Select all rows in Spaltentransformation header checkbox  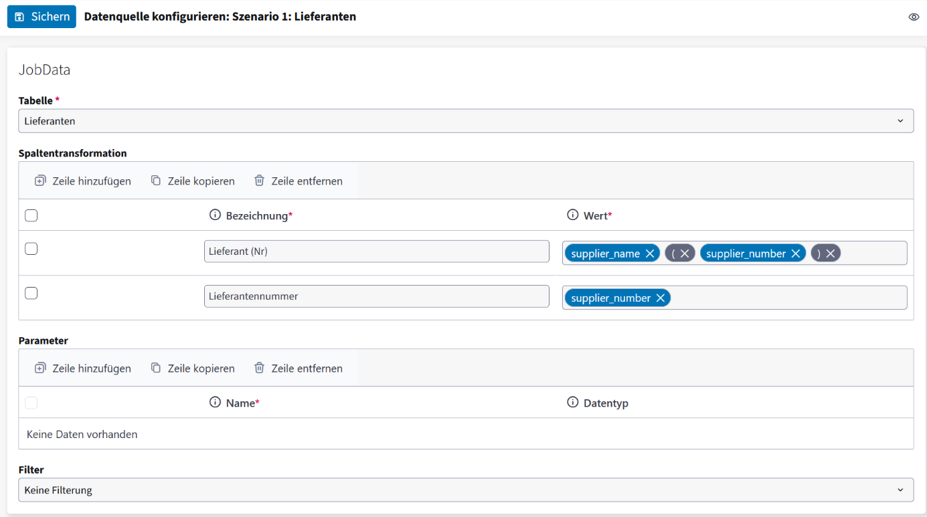pos(31,215)
